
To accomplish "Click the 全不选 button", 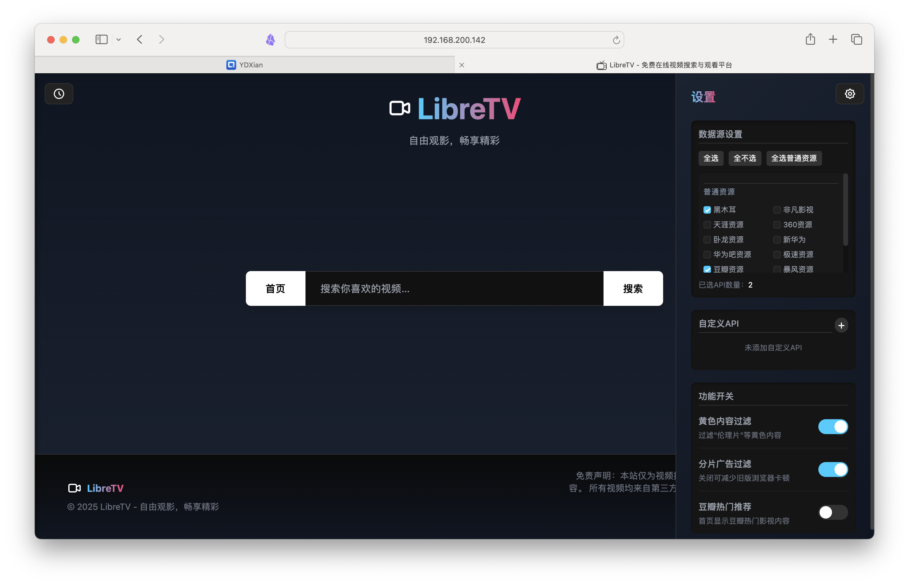I will click(x=744, y=158).
